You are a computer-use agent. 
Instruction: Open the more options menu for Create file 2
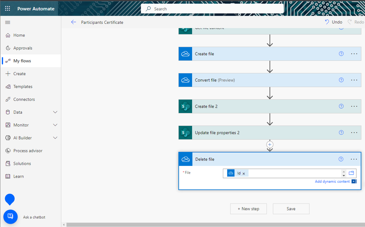354,107
